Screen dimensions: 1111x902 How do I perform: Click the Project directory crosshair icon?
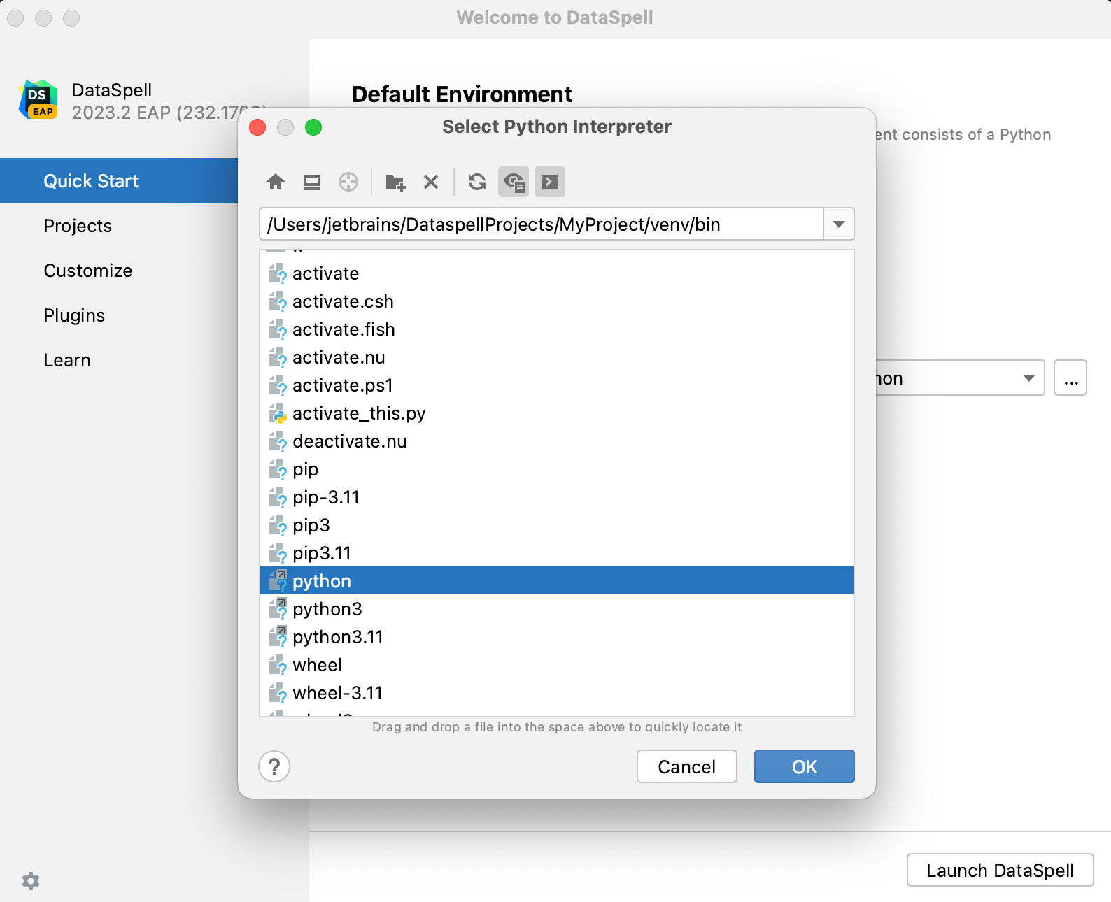tap(348, 182)
